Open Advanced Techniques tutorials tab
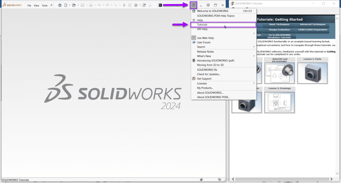Screen dimensions: 341x183 point(312,24)
